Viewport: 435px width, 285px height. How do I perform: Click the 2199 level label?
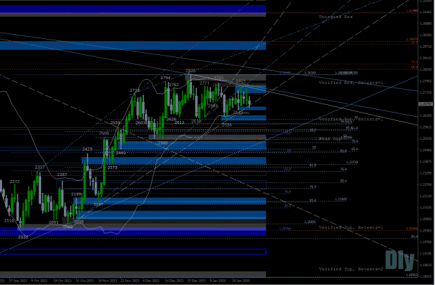(x=76, y=195)
